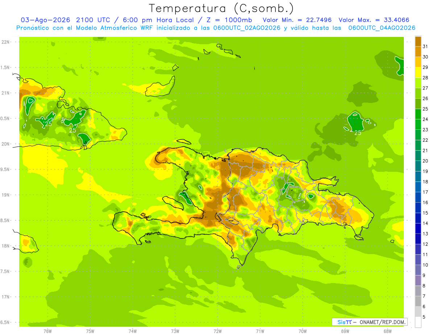Click the '10' value on the color scale
Screen dimensions: 435x336
(426, 265)
